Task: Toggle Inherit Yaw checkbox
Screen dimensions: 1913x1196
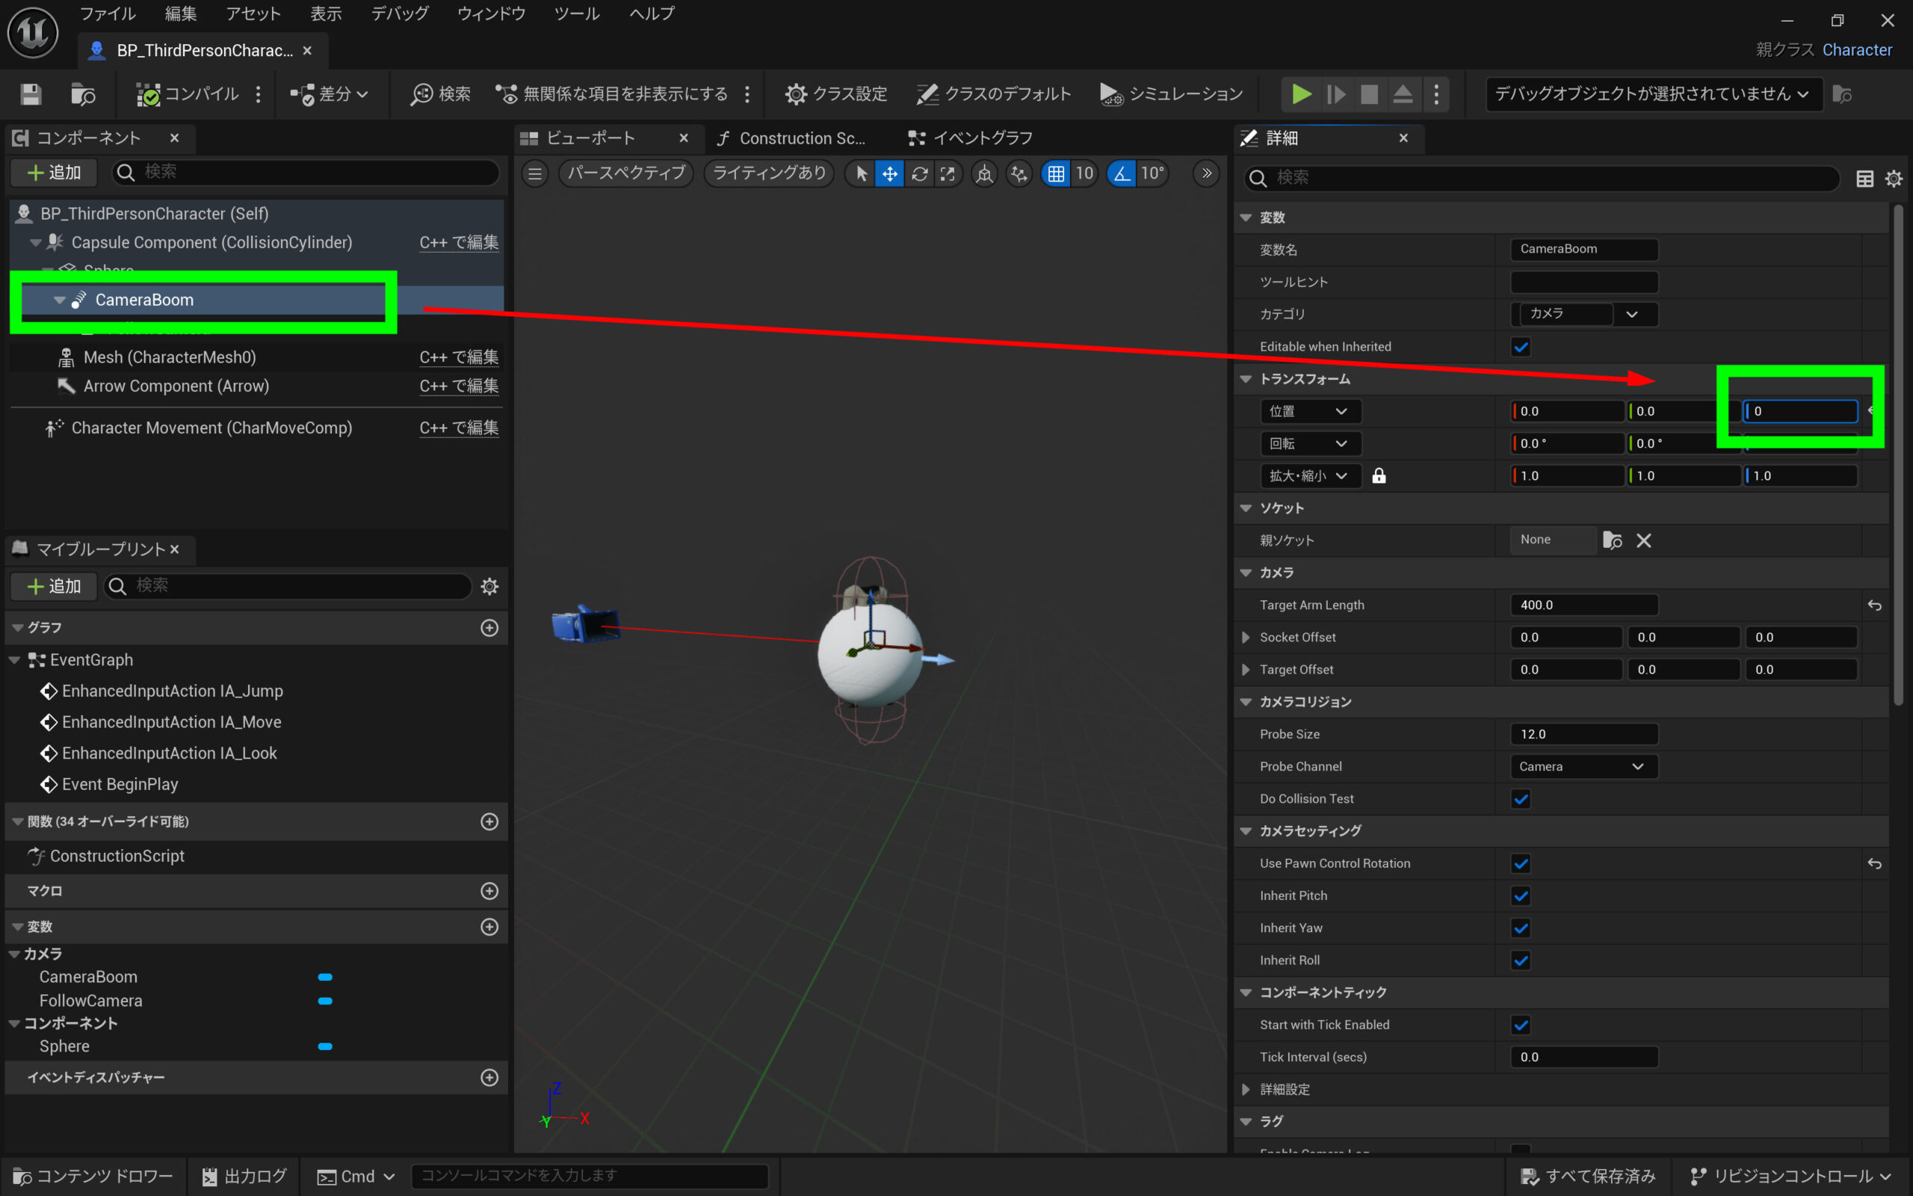Action: (1521, 928)
